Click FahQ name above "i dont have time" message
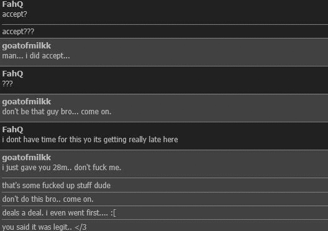This screenshot has height=231, width=328. pyautogui.click(x=12, y=130)
